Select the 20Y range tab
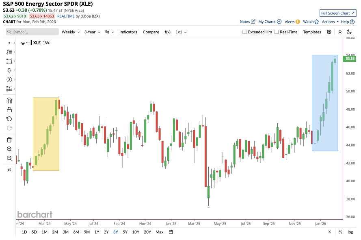Image resolution: width=361 pixels, height=240 pixels. (147, 232)
